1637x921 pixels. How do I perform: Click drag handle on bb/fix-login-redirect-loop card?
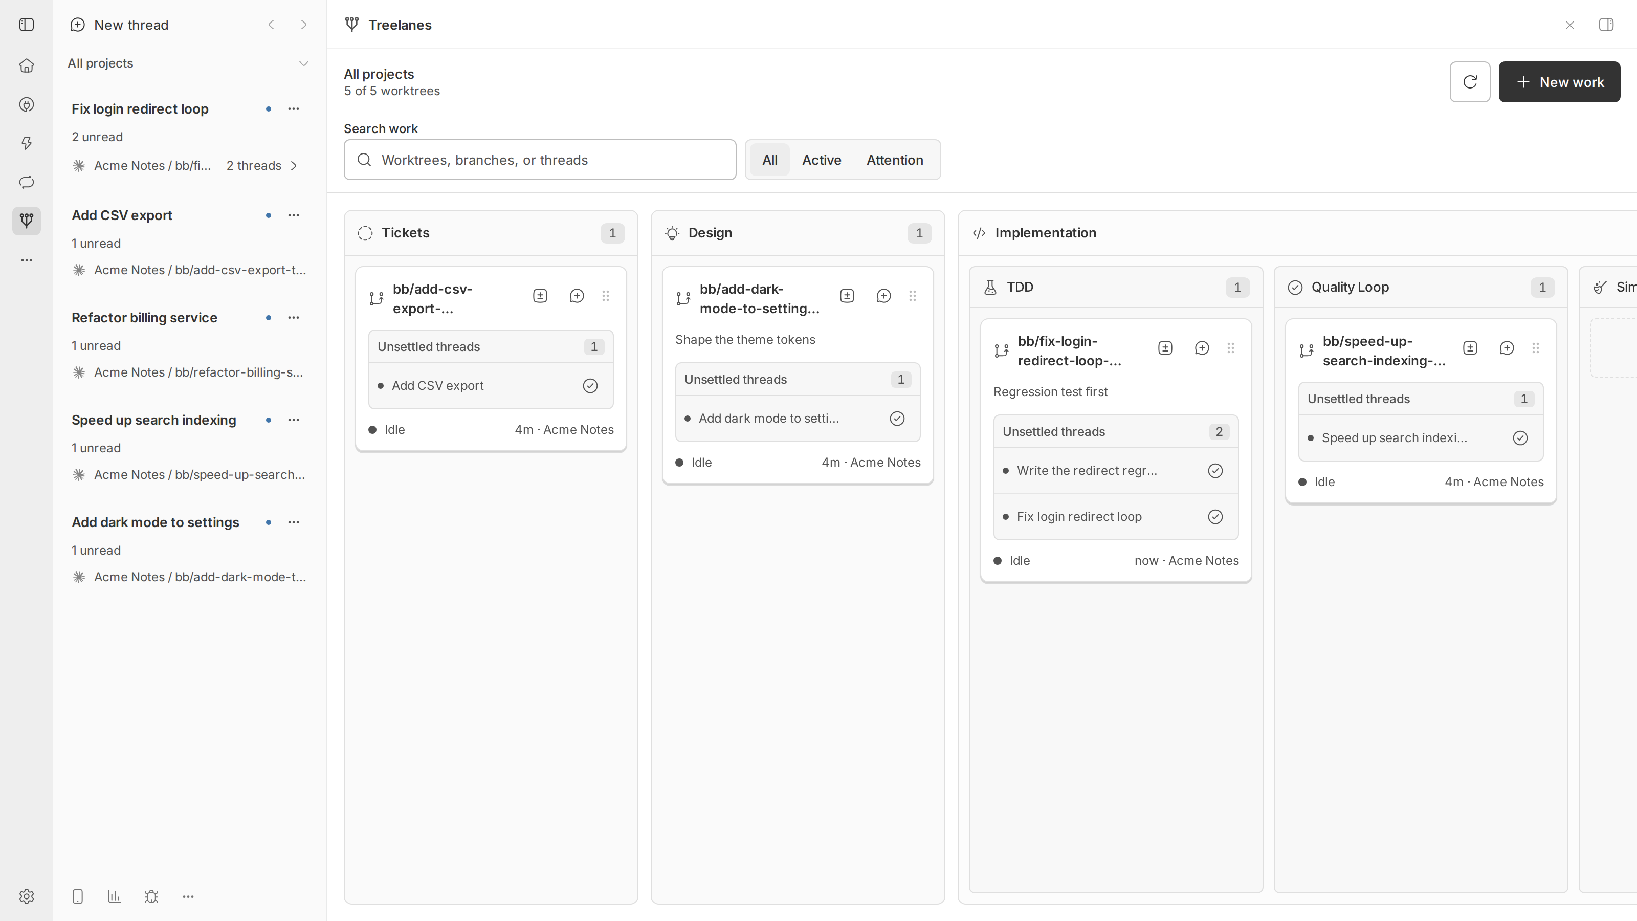tap(1230, 348)
